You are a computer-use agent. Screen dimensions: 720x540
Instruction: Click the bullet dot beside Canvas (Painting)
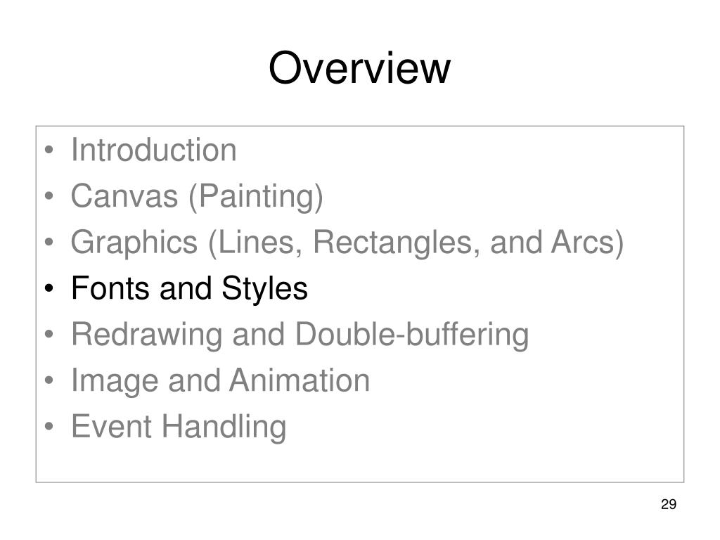coord(49,196)
